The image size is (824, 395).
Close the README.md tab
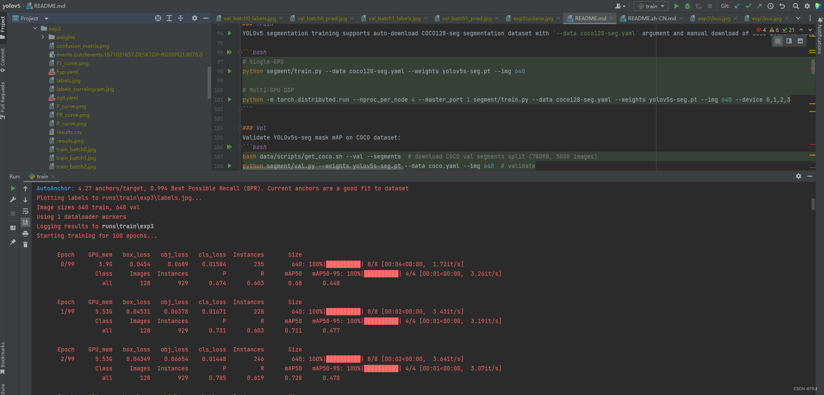click(x=611, y=18)
